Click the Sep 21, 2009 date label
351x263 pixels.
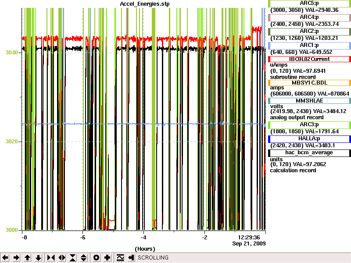tap(249, 244)
